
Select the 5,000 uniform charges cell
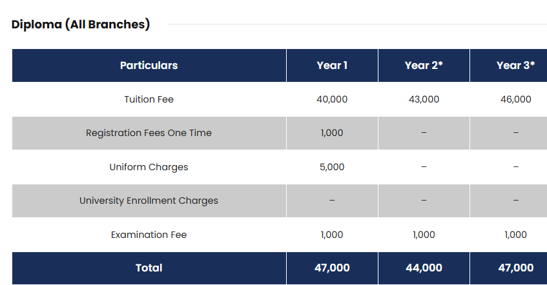click(x=332, y=167)
